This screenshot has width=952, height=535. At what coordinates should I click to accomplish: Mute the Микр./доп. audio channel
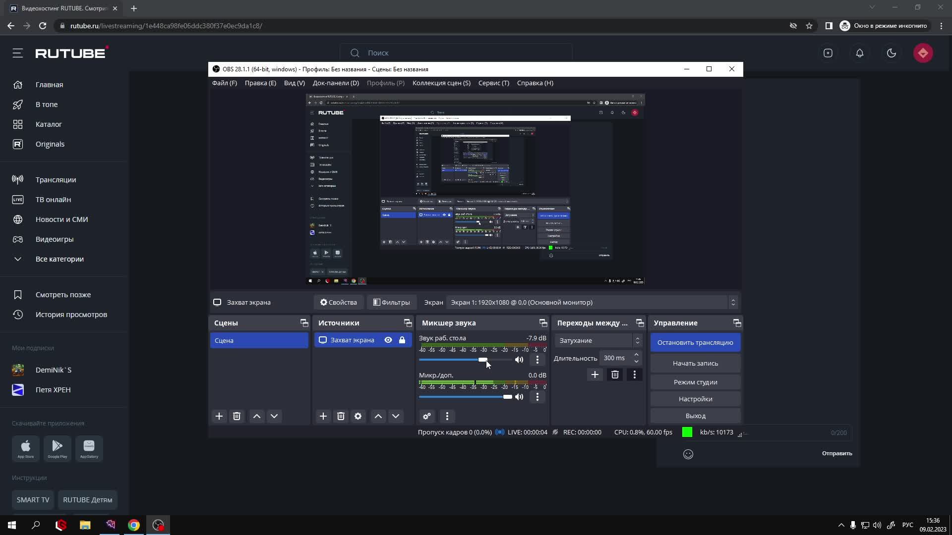[x=519, y=397]
